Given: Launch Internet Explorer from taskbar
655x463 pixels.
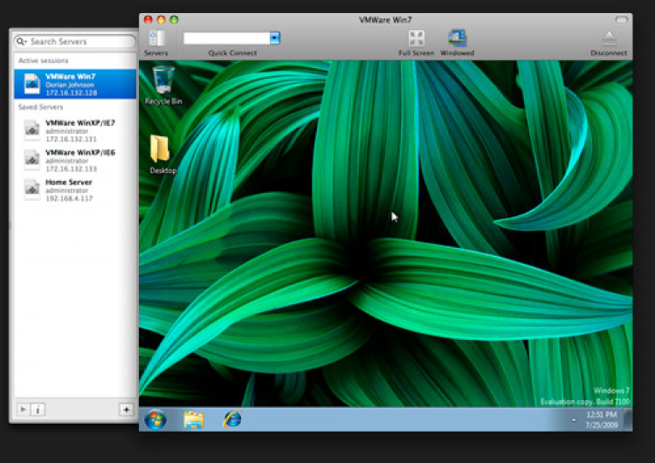Looking at the screenshot, I should point(231,419).
